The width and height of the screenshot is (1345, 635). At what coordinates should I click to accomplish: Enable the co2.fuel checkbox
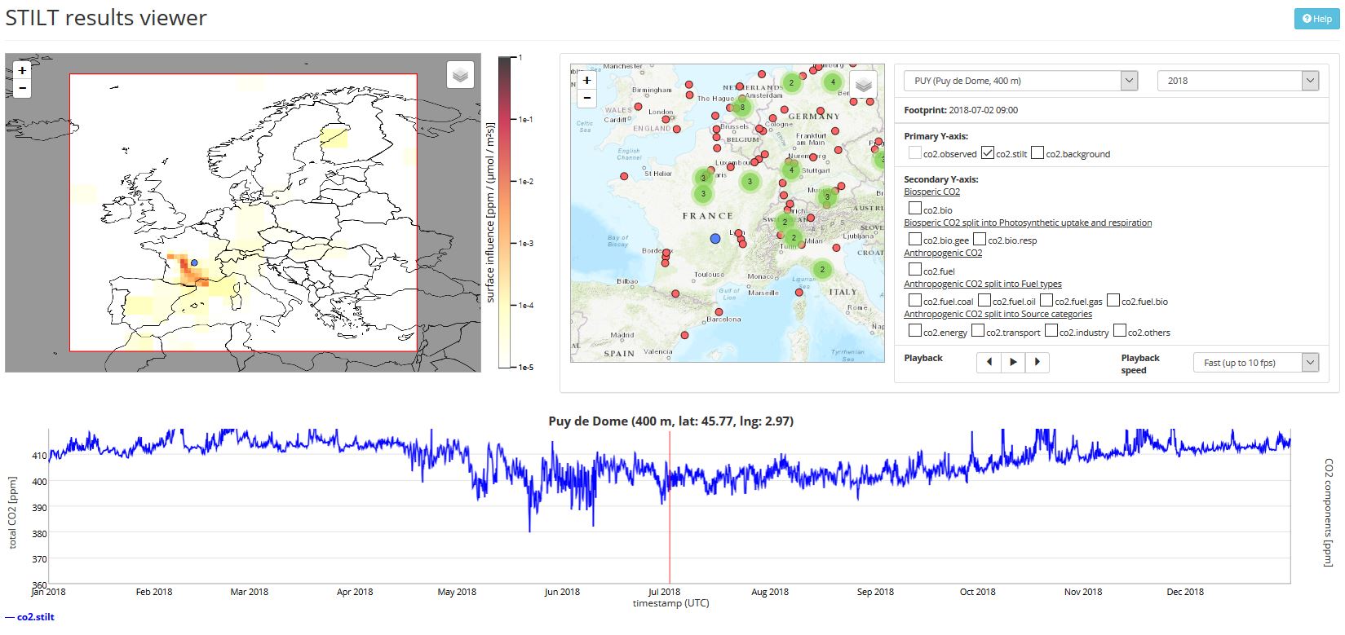pyautogui.click(x=915, y=270)
